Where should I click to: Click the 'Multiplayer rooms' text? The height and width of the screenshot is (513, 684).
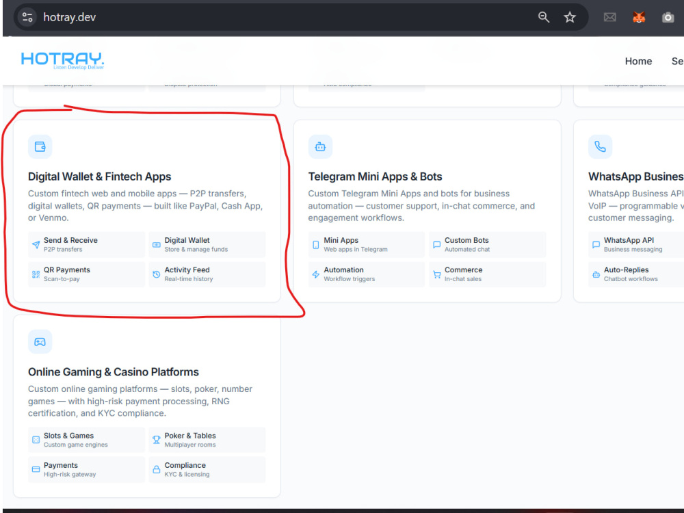(189, 445)
